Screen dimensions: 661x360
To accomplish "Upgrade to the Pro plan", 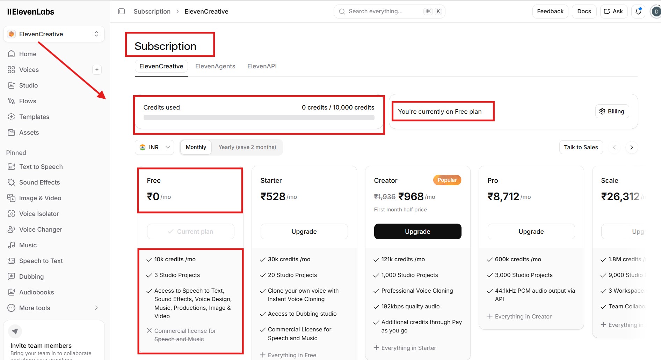I will coord(531,231).
